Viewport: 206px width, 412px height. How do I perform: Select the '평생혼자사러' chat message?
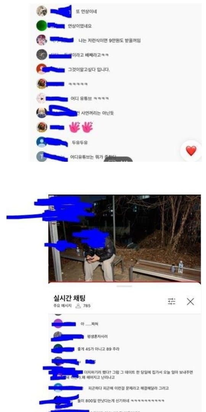click(x=99, y=336)
